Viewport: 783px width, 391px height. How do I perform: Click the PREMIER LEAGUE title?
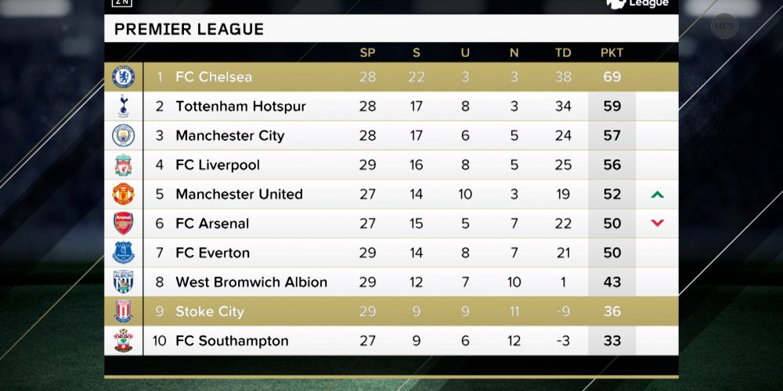pyautogui.click(x=189, y=29)
